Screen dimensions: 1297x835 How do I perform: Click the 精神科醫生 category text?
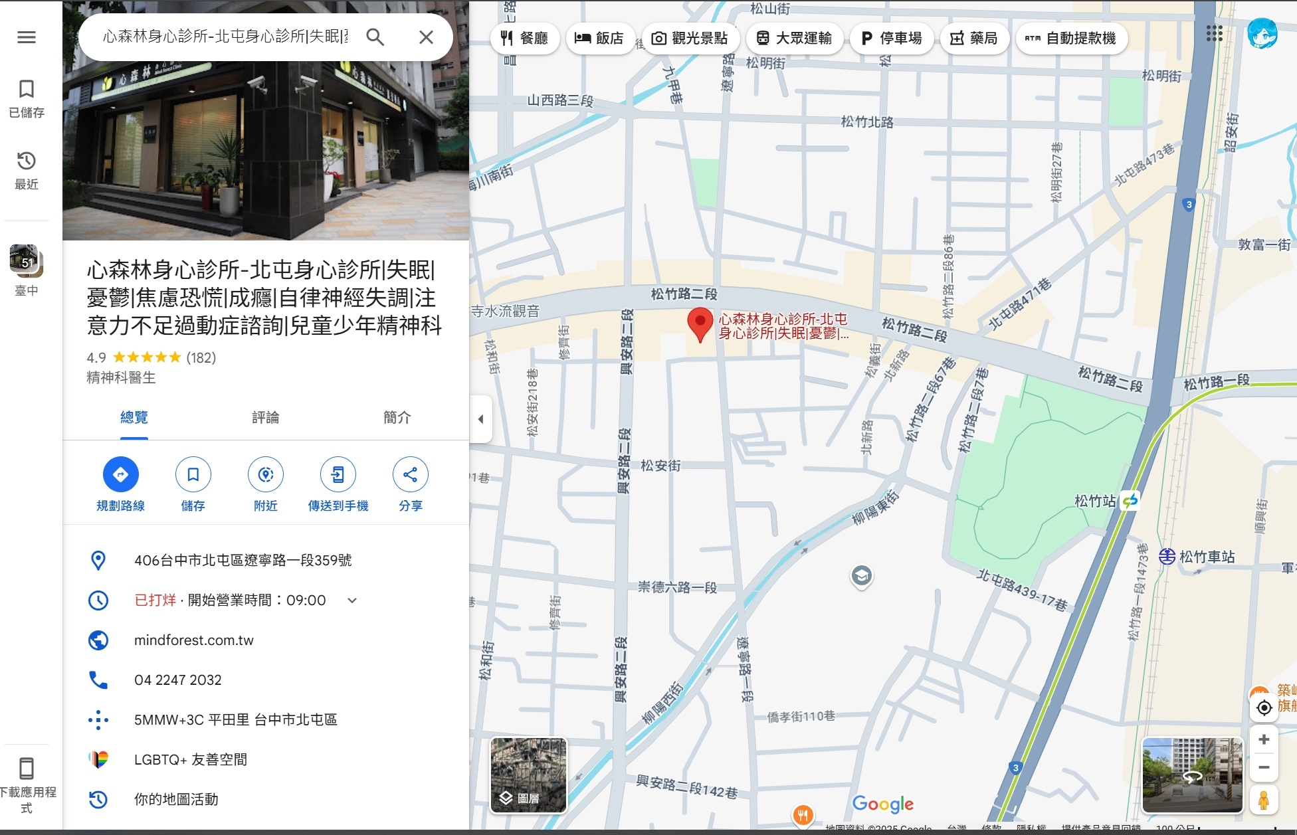(x=121, y=377)
